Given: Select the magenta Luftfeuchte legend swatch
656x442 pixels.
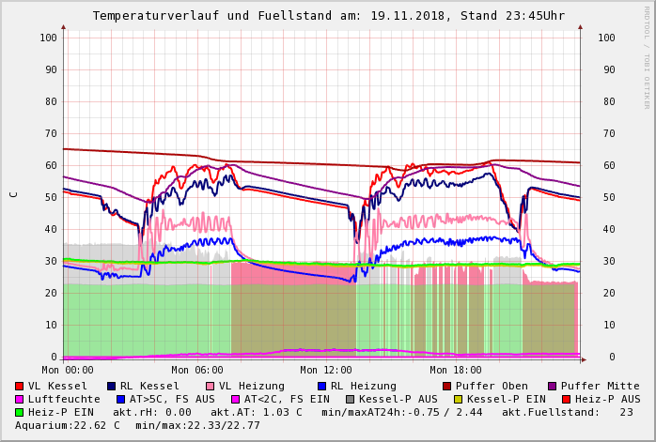Looking at the screenshot, I should point(20,399).
